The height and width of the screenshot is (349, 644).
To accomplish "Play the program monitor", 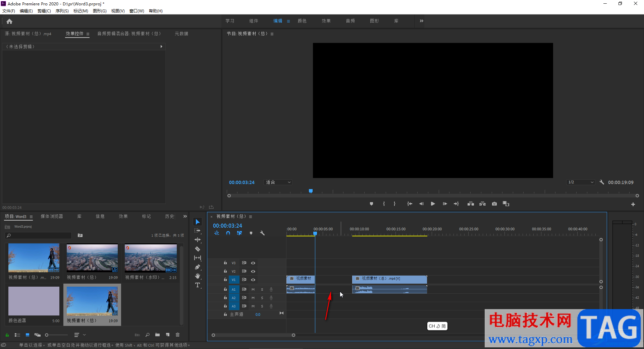I will tap(433, 204).
